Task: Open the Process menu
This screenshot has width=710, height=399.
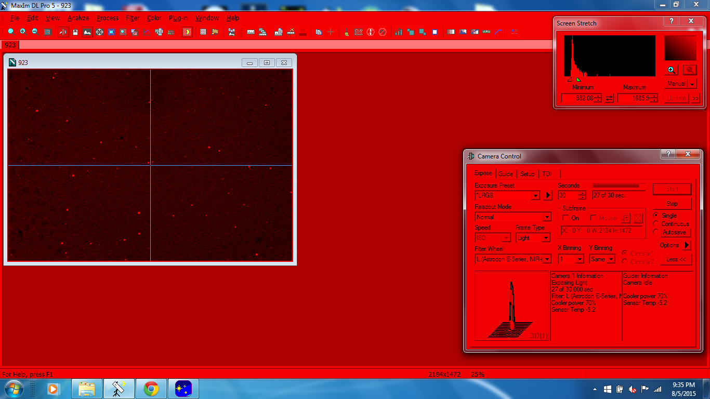Action: point(107,18)
